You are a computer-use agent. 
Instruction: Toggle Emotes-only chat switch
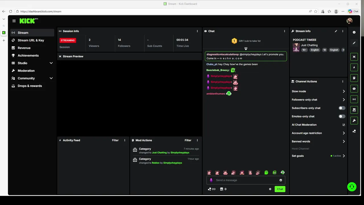point(342,116)
